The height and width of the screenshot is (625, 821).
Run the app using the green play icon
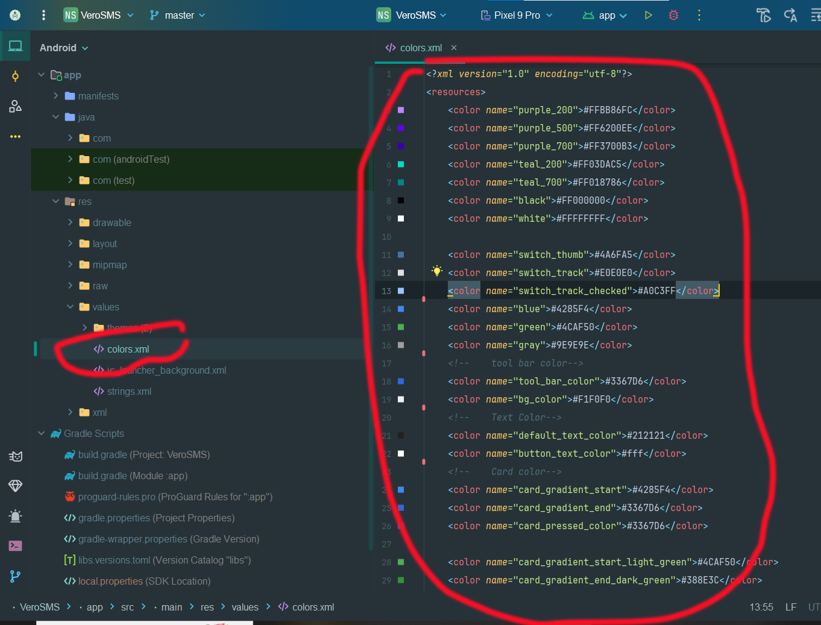[647, 15]
